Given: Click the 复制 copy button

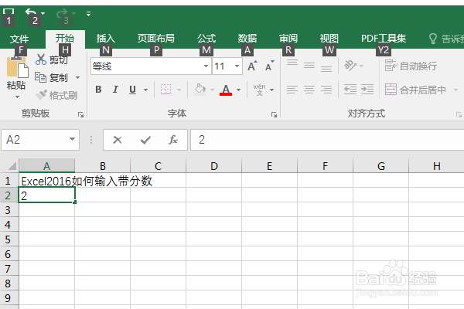Looking at the screenshot, I should tap(51, 78).
